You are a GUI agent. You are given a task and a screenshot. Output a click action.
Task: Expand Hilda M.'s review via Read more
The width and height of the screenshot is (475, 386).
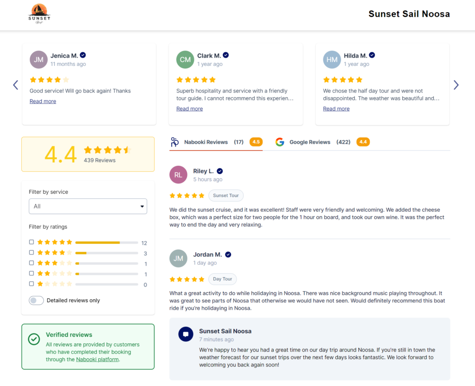pos(336,109)
